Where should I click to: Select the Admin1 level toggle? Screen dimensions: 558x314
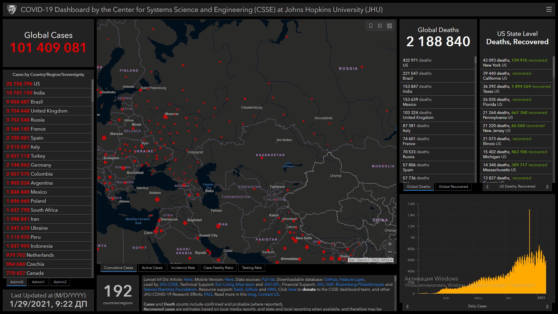[x=38, y=282]
